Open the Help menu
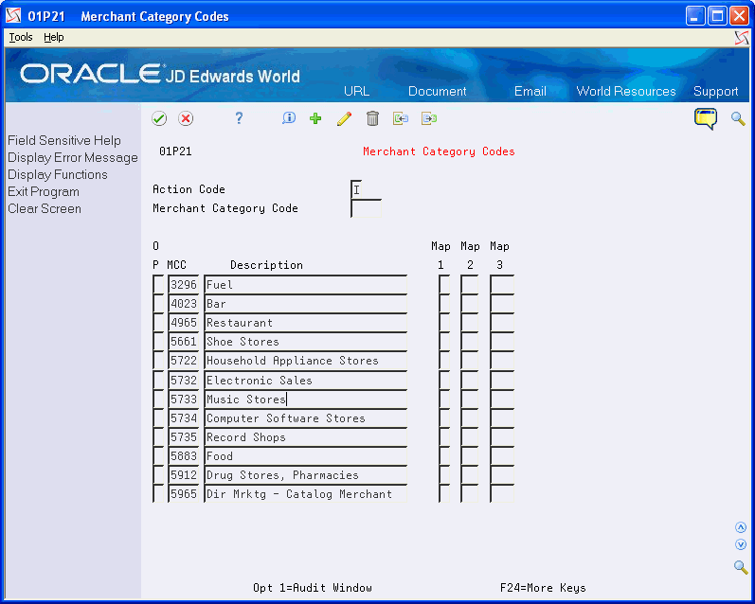The height and width of the screenshot is (604, 755). click(53, 37)
